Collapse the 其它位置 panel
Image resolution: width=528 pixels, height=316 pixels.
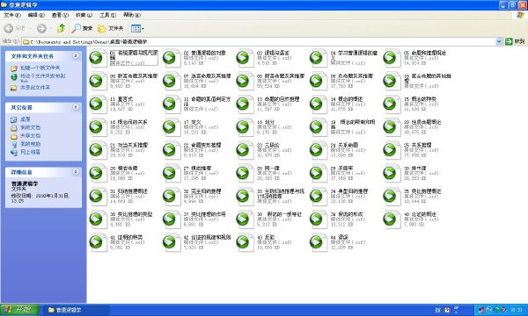click(76, 107)
